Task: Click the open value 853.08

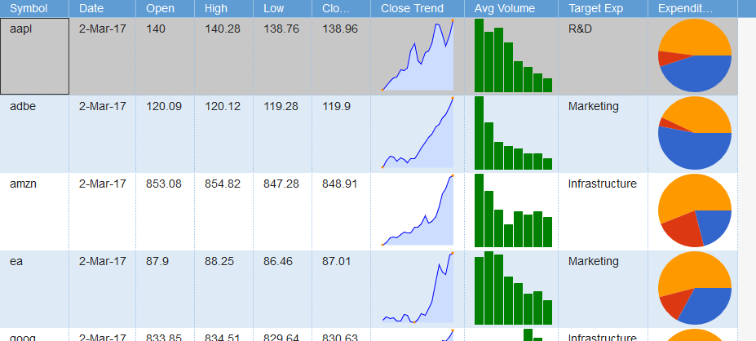Action: pos(164,184)
